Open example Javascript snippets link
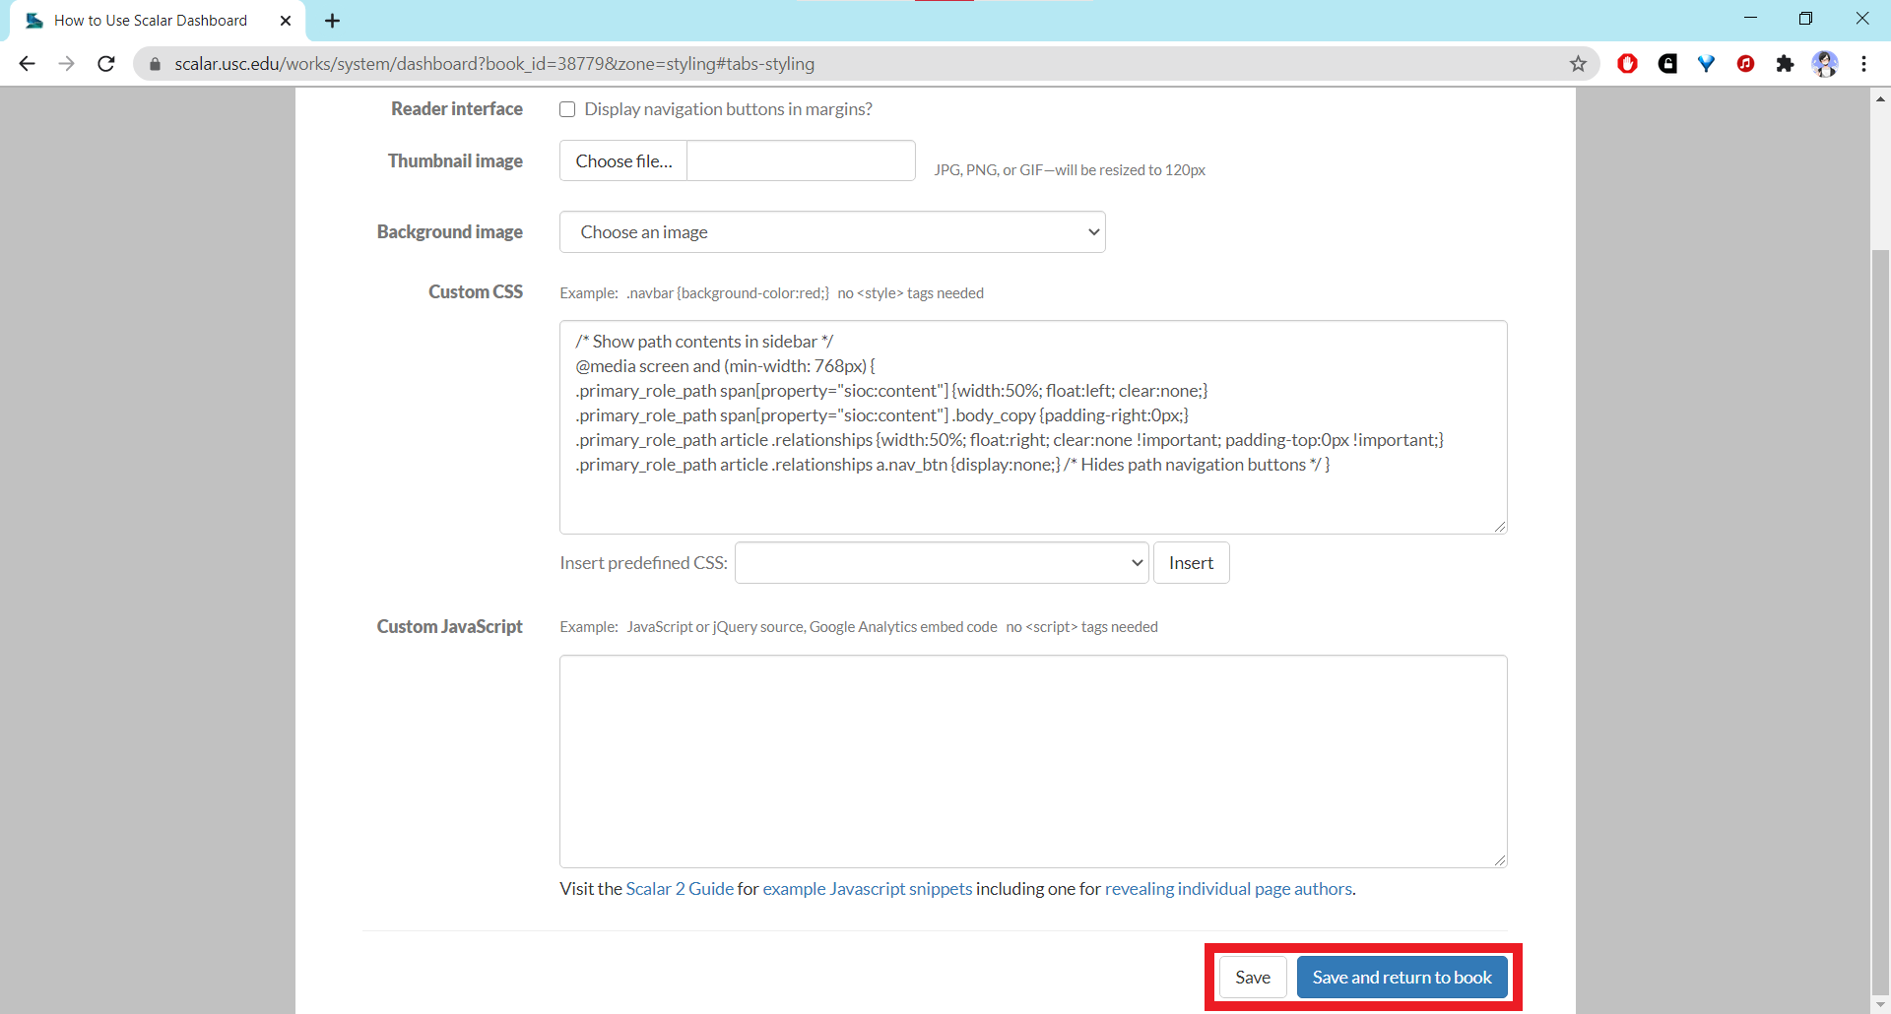This screenshot has width=1891, height=1014. pos(867,889)
